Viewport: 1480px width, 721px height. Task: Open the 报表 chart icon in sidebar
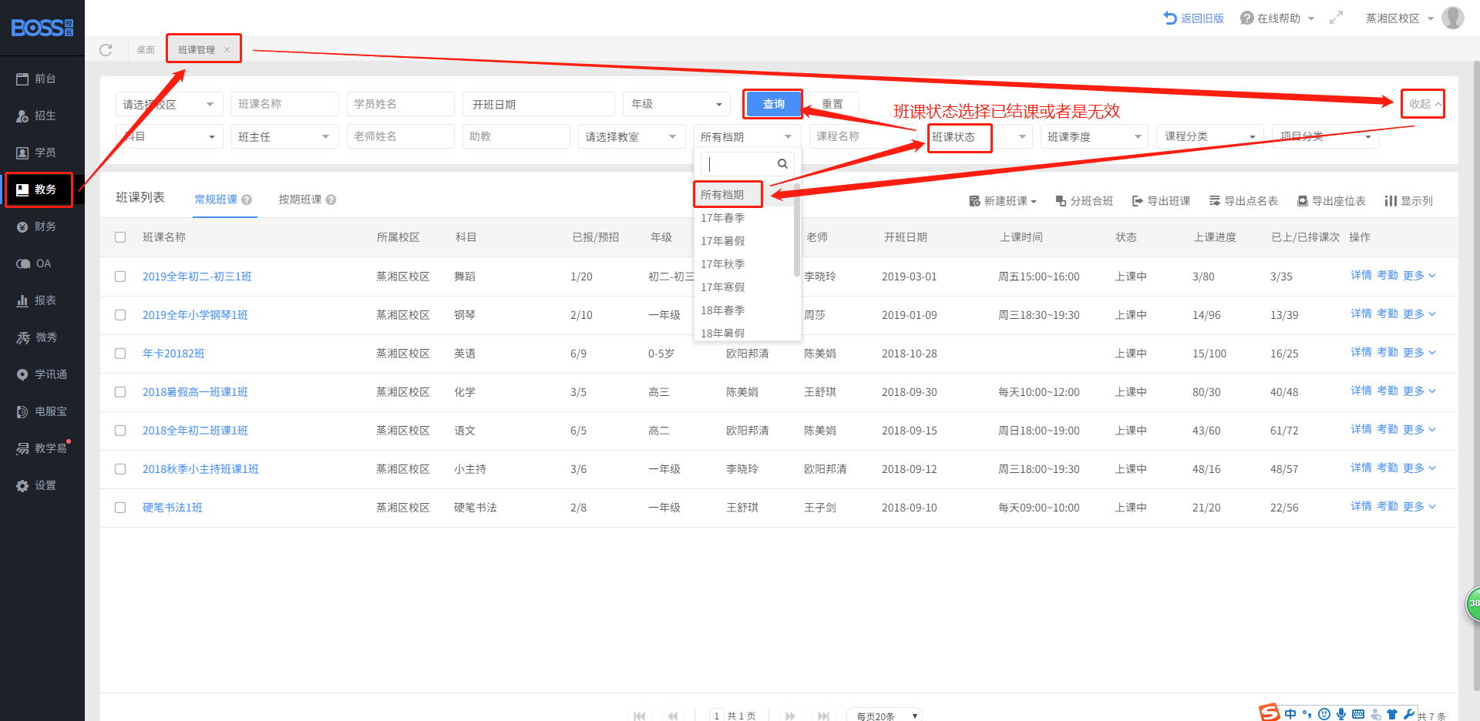(23, 300)
